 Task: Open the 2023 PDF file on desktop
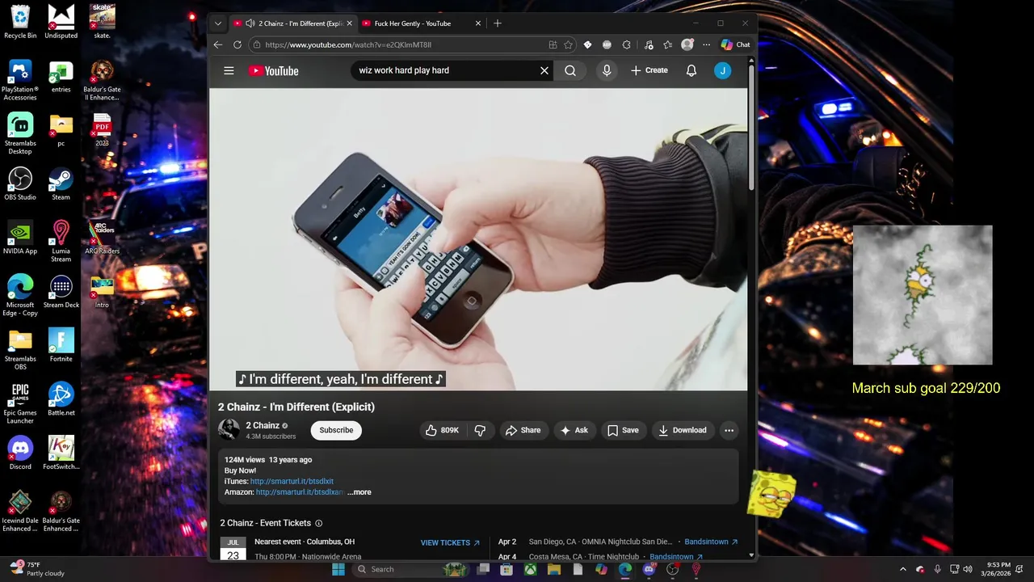(102, 129)
